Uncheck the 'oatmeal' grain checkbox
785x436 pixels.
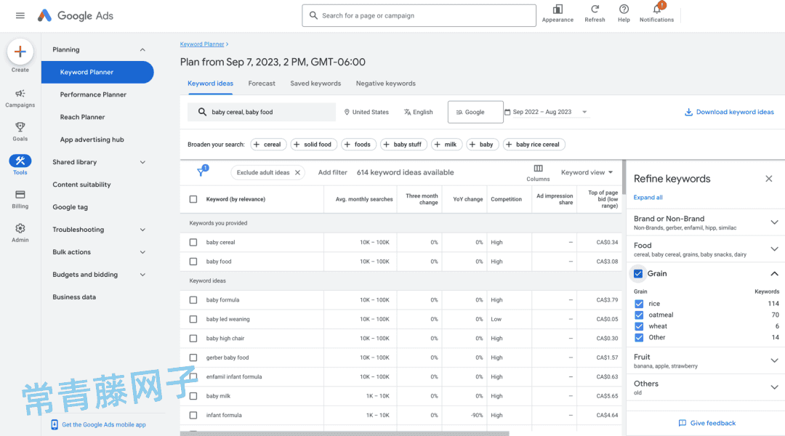pyautogui.click(x=639, y=315)
